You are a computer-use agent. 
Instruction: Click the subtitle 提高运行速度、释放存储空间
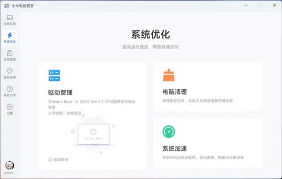150,47
